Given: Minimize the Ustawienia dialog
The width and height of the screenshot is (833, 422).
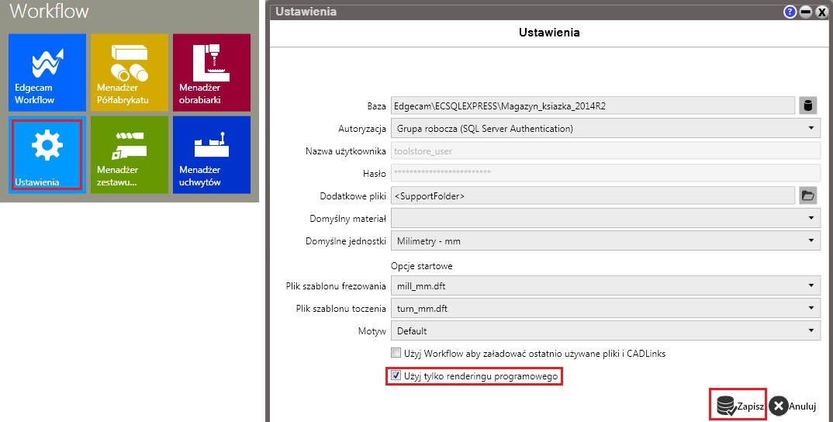Looking at the screenshot, I should (805, 12).
